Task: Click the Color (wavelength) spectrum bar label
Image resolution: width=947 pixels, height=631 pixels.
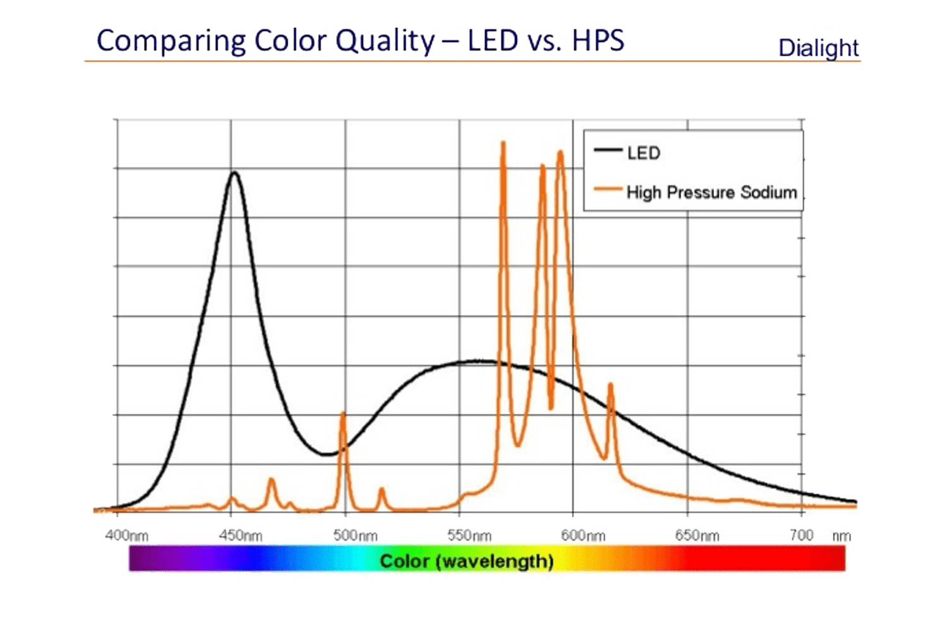Action: (x=467, y=561)
